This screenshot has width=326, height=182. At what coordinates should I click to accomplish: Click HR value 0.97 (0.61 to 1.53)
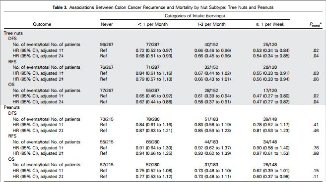[271, 153]
